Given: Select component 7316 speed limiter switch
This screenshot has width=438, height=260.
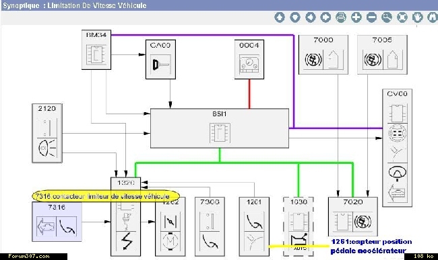Looking at the screenshot, I should (x=57, y=222).
